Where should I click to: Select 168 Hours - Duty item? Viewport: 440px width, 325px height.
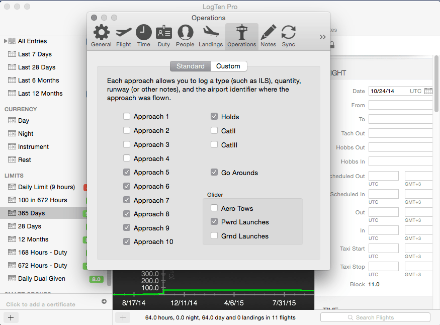point(43,253)
